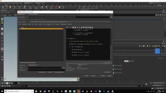This screenshot has height=93, width=166.
Task: Open the Filename field dropdown arrow
Action: click(x=62, y=68)
